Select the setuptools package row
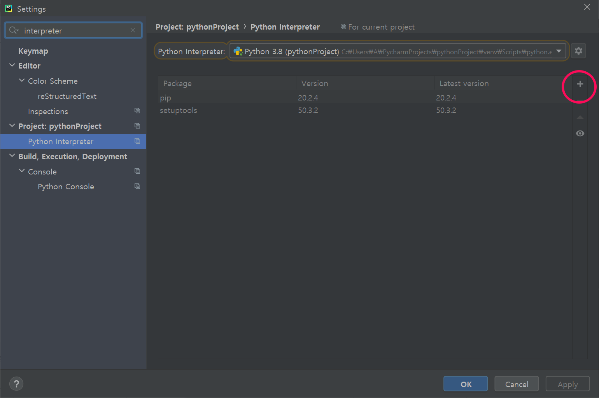Image resolution: width=599 pixels, height=398 pixels. click(365, 110)
